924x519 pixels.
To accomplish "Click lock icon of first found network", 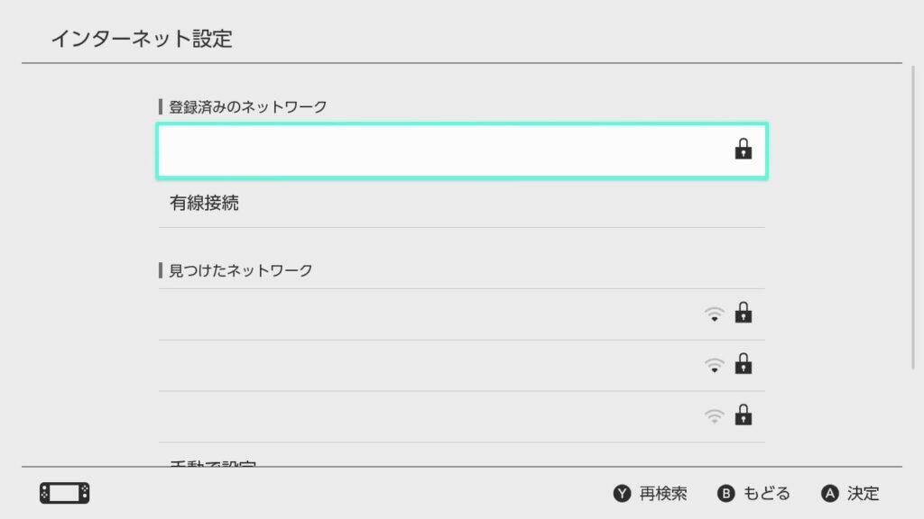I will pyautogui.click(x=744, y=313).
